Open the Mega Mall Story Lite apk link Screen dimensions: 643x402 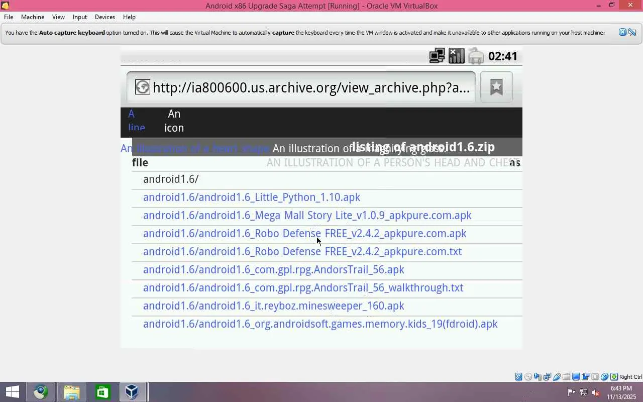307,216
